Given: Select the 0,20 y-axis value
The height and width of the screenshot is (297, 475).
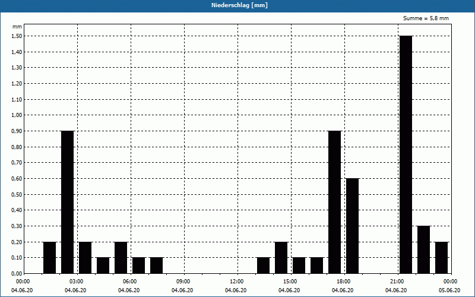Looking at the screenshot, I should point(17,242).
